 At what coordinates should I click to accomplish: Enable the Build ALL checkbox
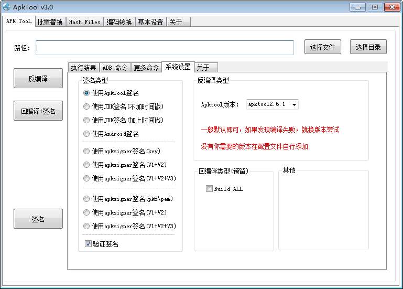tap(210, 189)
